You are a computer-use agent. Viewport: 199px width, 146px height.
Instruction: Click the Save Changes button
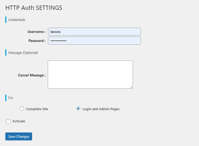pos(19,136)
